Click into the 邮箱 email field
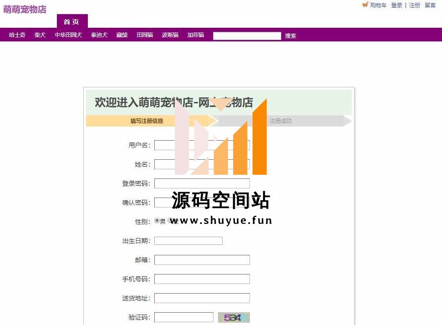The height and width of the screenshot is (325, 442). coord(202,260)
